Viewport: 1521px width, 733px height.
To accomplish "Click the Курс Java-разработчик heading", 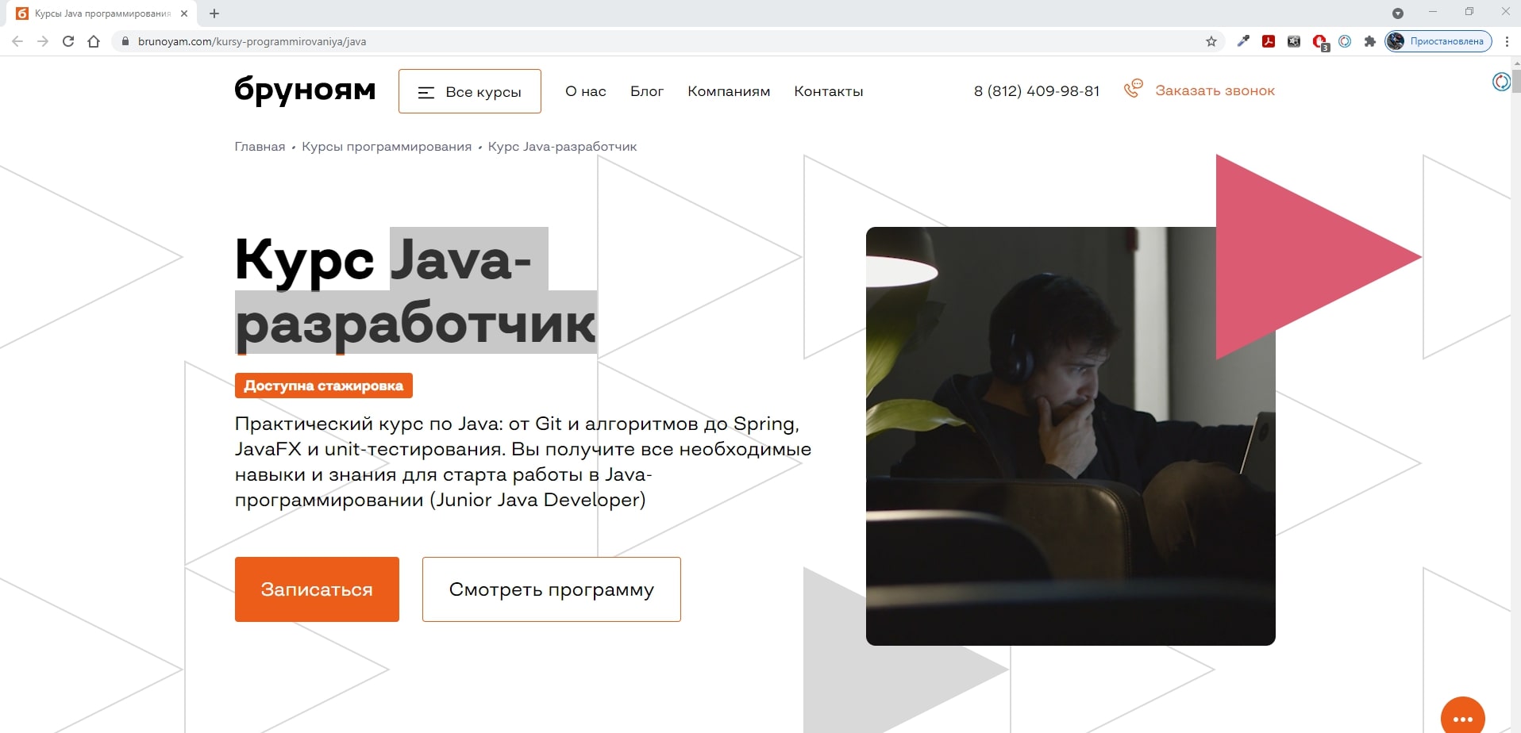I will (415, 291).
